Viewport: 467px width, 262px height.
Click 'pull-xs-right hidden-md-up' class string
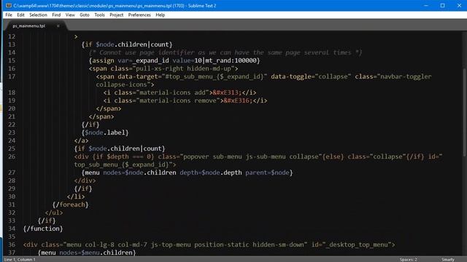pyautogui.click(x=183, y=68)
